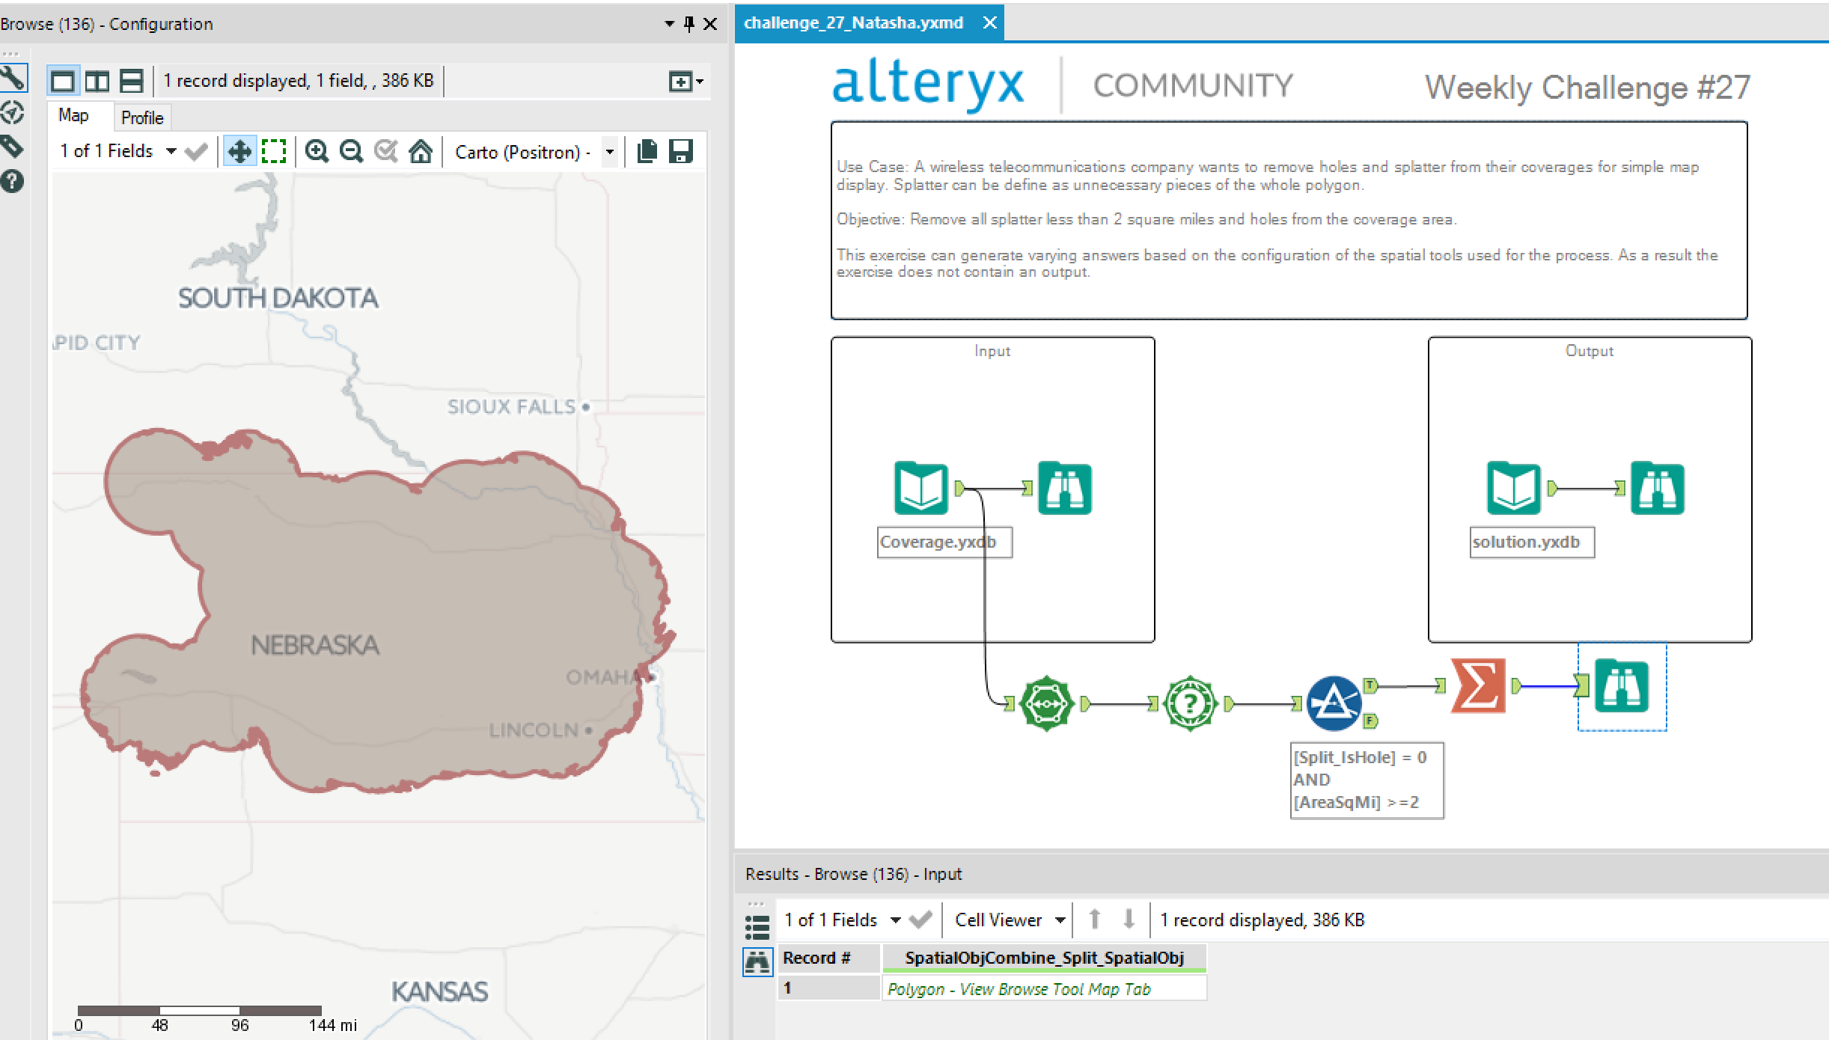Toggle the horizontal split layout in the Browse panel
Image resolution: width=1829 pixels, height=1040 pixels.
(x=130, y=81)
